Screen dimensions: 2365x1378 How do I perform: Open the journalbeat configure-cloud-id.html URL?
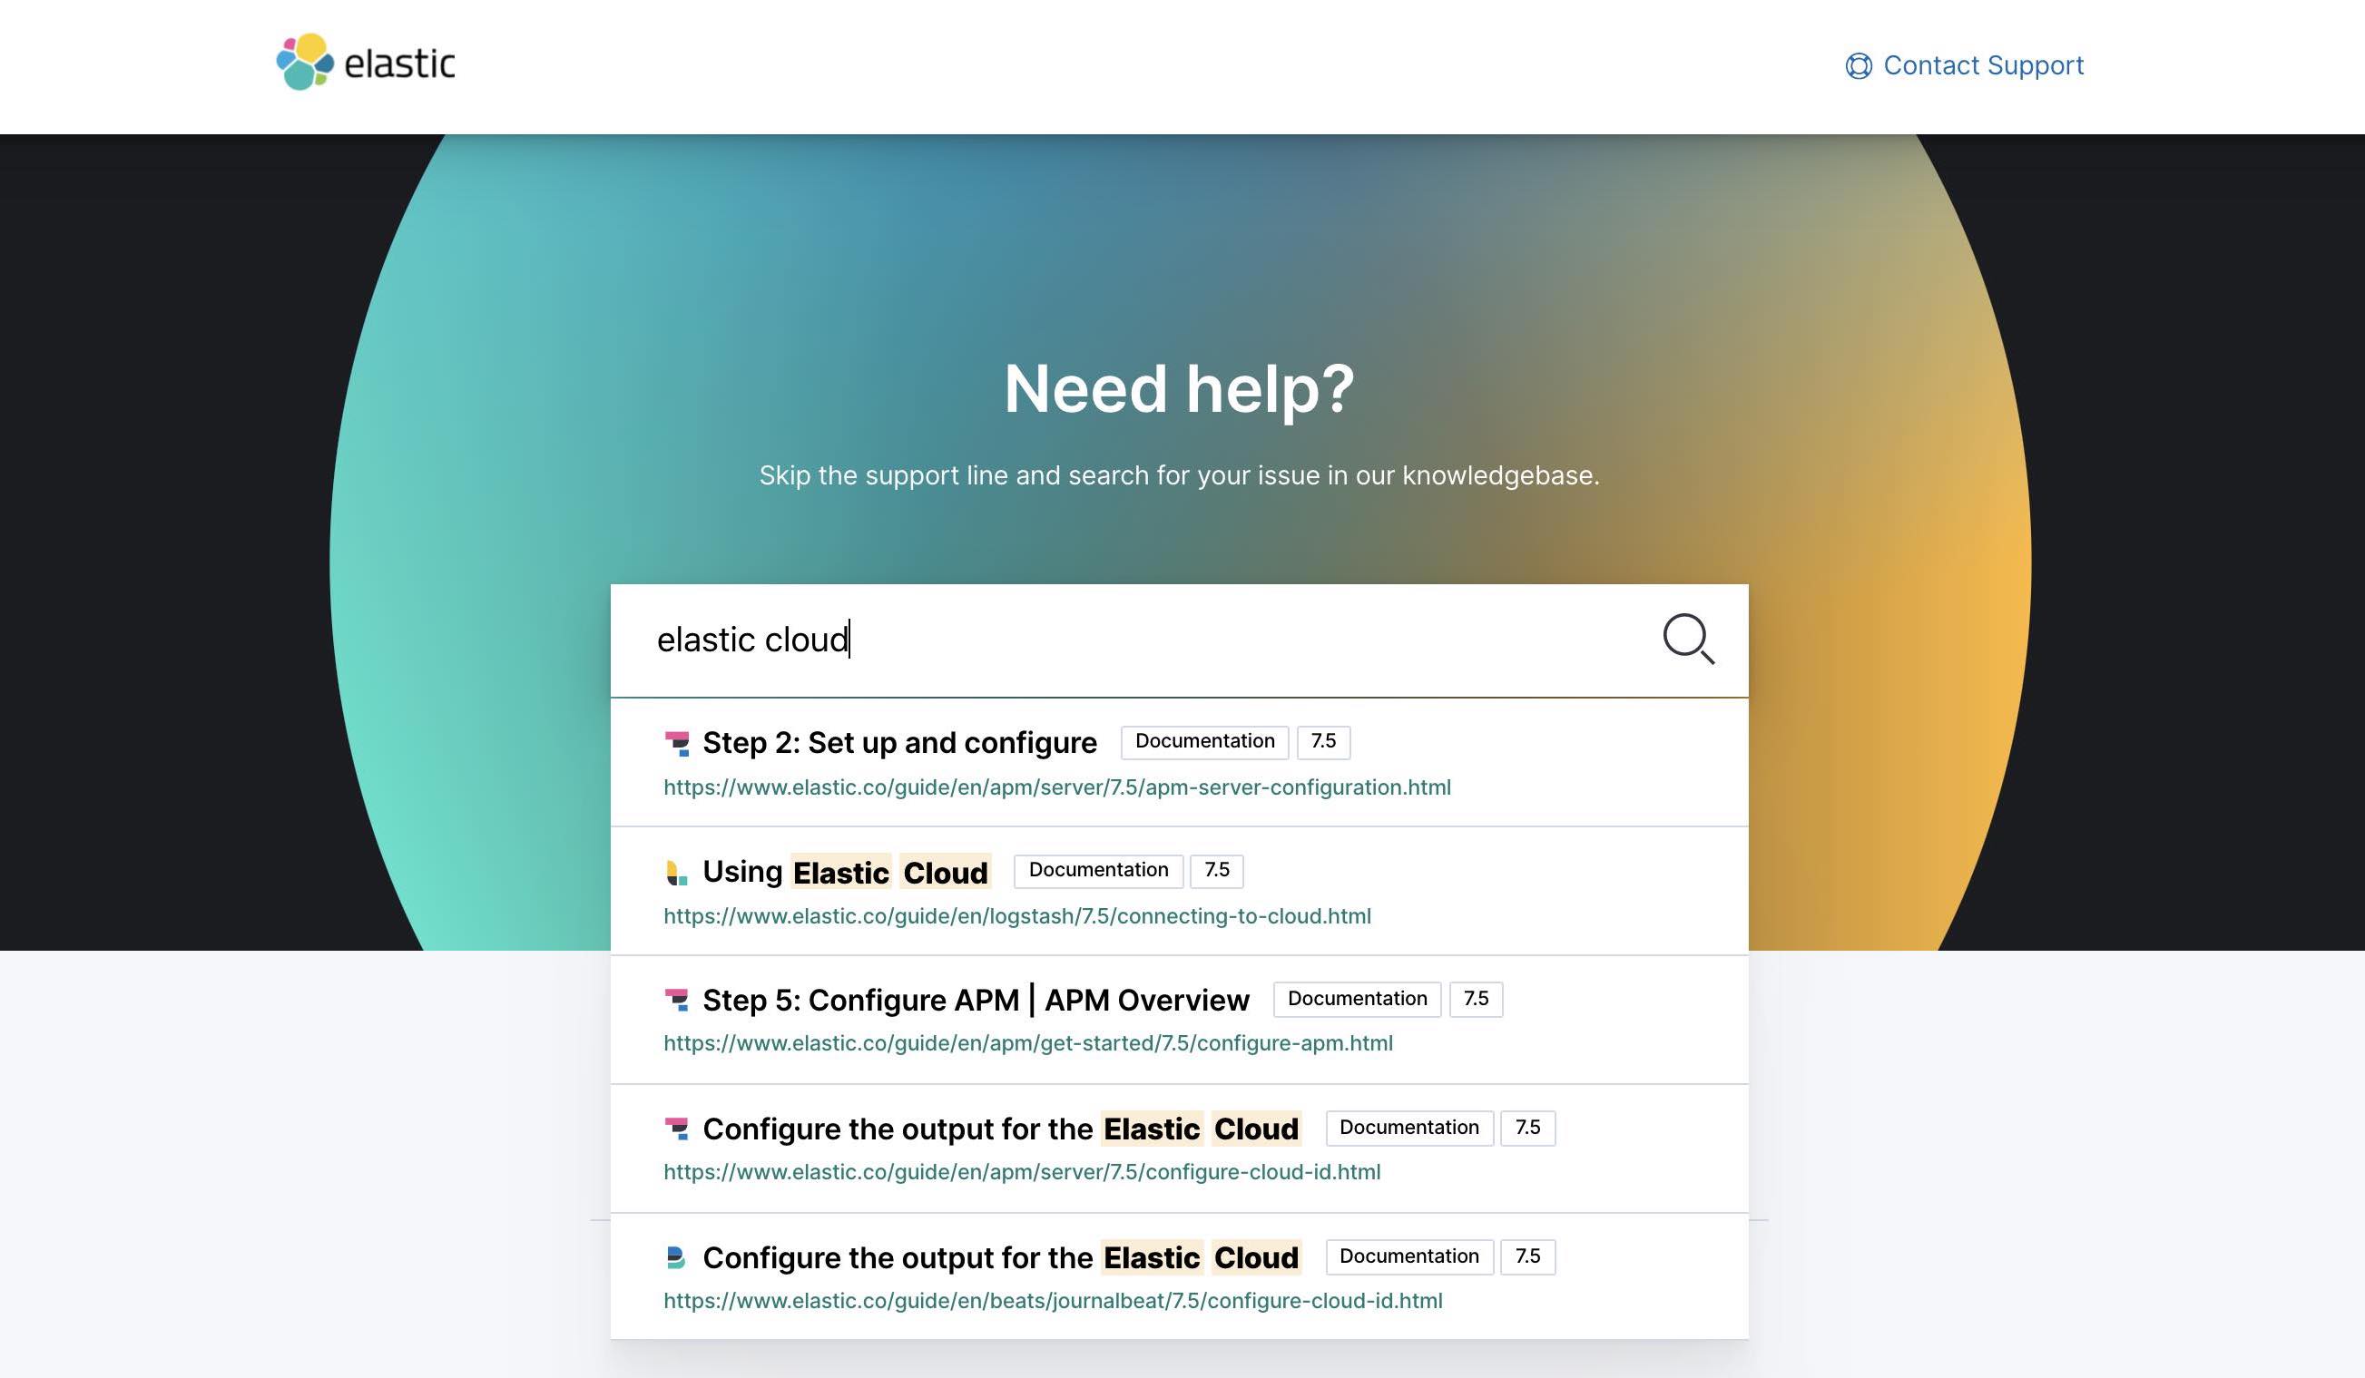[x=1053, y=1300]
